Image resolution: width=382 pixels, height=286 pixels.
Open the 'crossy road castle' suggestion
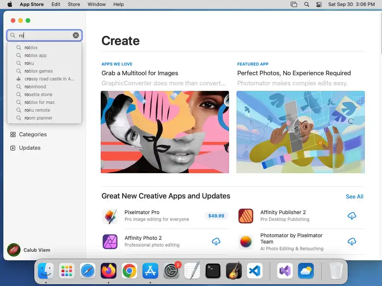(44, 79)
